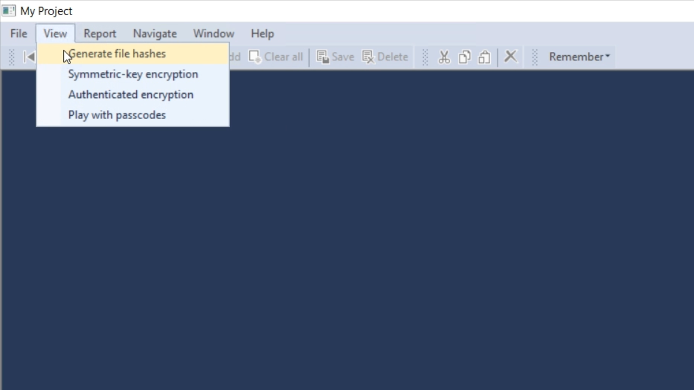
Task: Click the X cancel icon in toolbar
Action: (x=510, y=56)
